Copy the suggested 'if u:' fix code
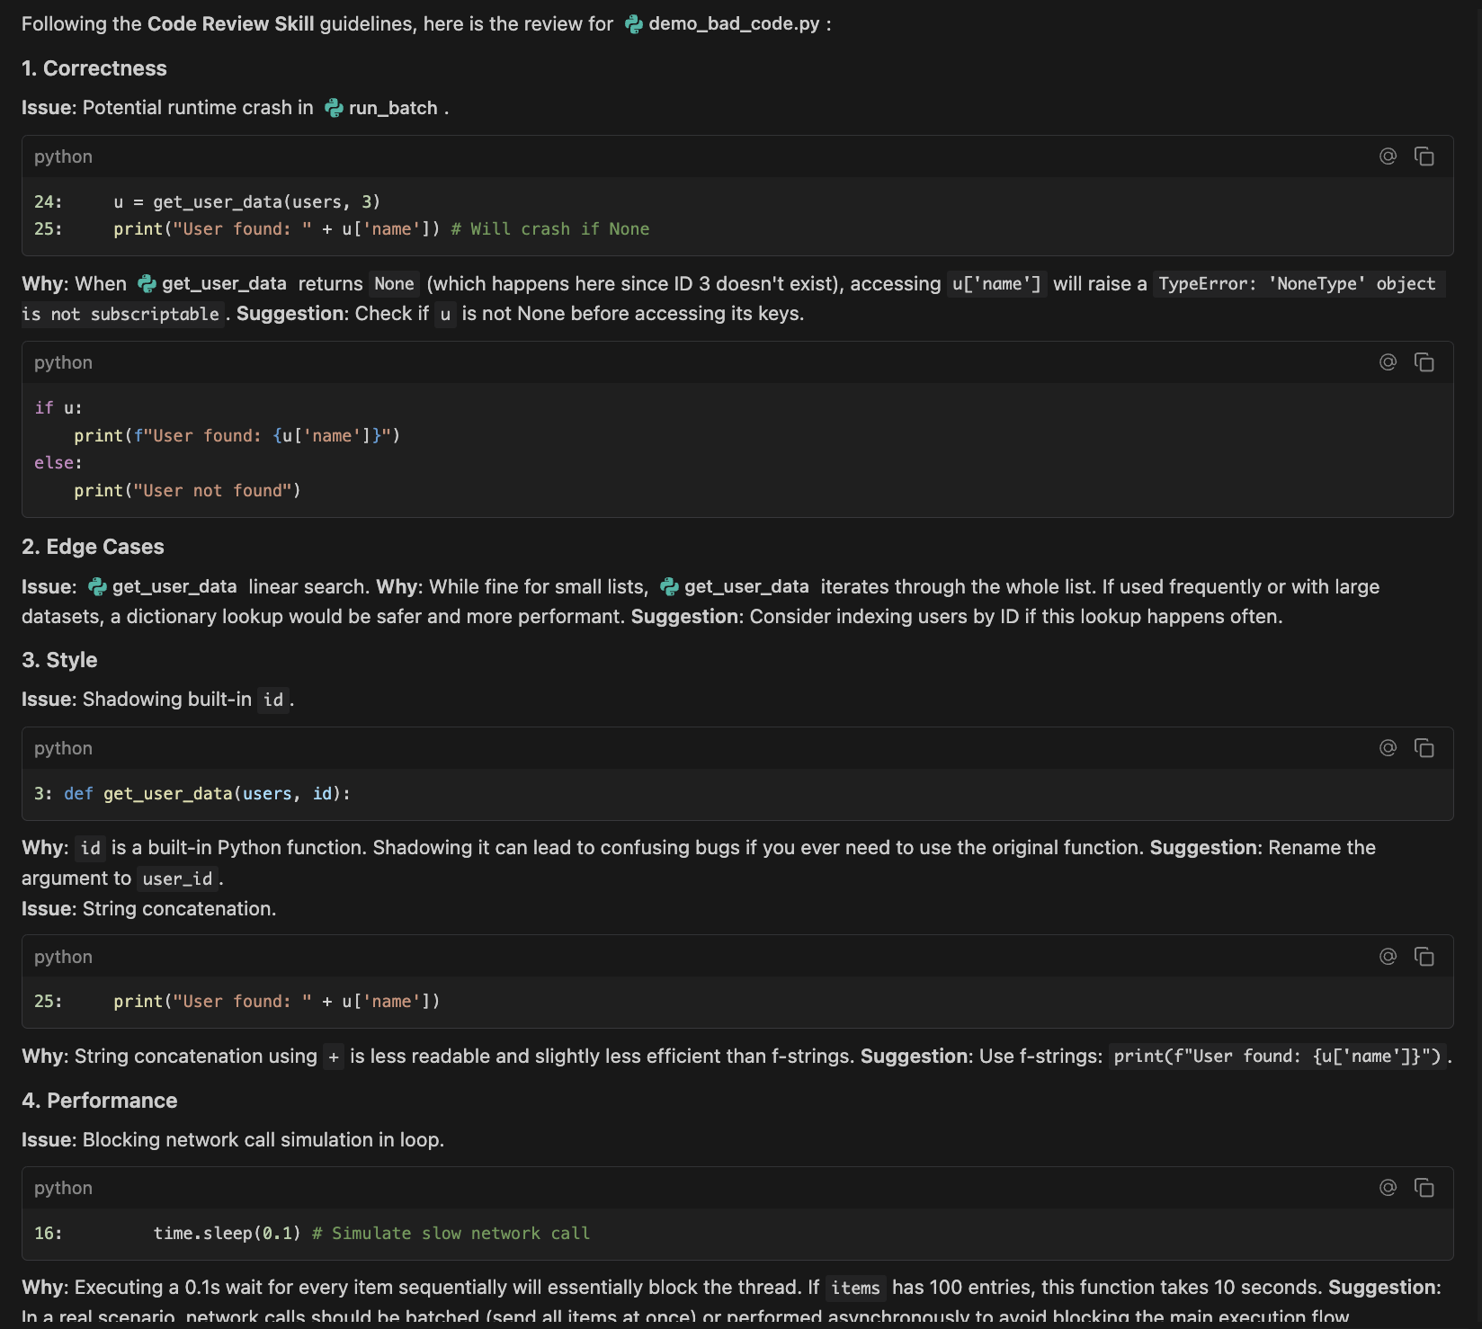Screen dimensions: 1482x1329 (1424, 362)
